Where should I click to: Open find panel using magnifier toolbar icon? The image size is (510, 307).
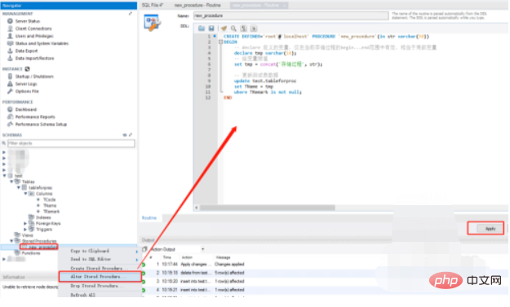[x=233, y=29]
